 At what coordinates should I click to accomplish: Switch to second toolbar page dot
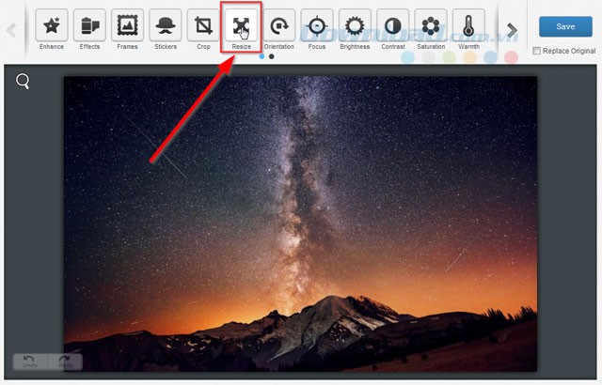click(x=272, y=56)
